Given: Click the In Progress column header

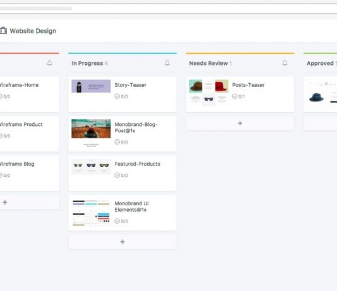Looking at the screenshot, I should pos(87,64).
